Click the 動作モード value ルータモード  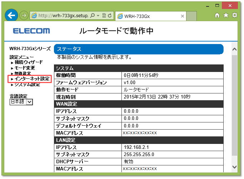point(136,89)
